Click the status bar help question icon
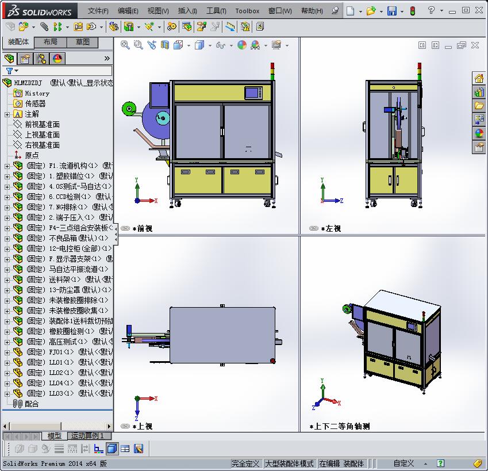 pyautogui.click(x=440, y=463)
